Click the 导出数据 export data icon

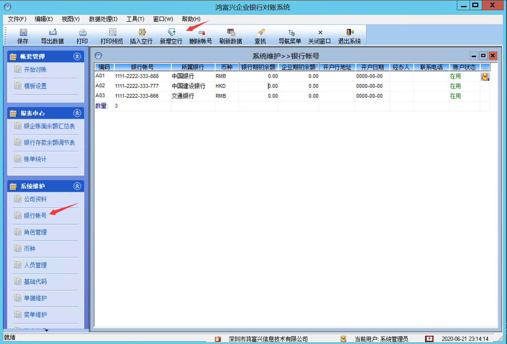pyautogui.click(x=52, y=32)
